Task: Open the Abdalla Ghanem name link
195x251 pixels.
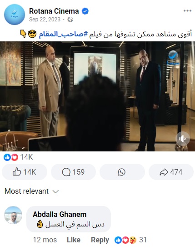Action: point(60,214)
